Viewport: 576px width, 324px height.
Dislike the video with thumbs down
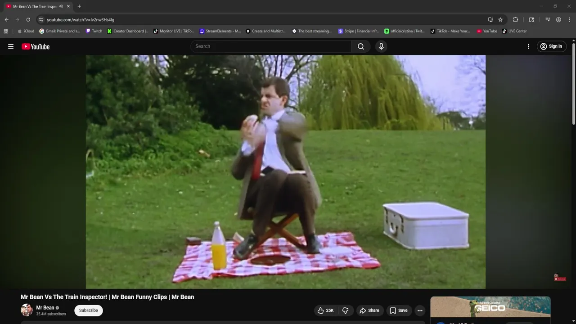[x=346, y=310]
